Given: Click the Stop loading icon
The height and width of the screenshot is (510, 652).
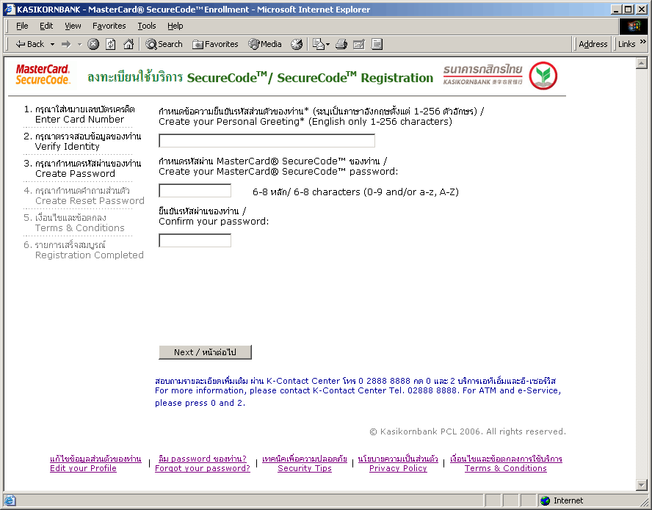Looking at the screenshot, I should pyautogui.click(x=93, y=44).
